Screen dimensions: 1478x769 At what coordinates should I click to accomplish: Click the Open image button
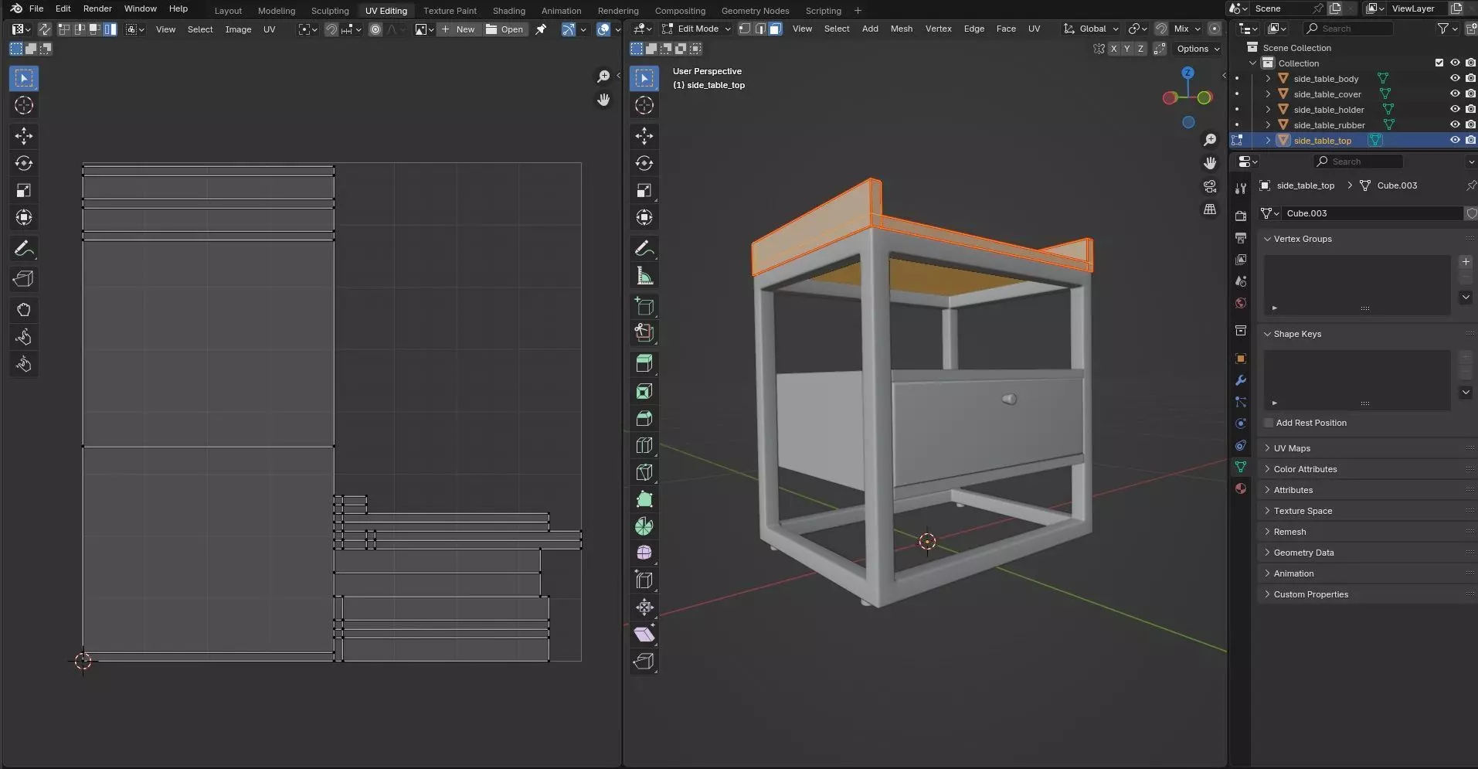(x=505, y=29)
